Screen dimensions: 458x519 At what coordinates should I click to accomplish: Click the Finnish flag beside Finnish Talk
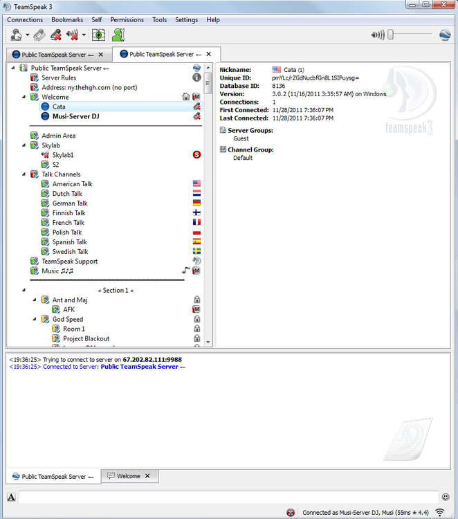point(196,212)
